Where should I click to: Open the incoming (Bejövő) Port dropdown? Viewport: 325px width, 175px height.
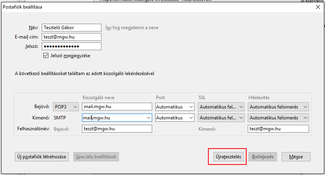click(x=175, y=107)
